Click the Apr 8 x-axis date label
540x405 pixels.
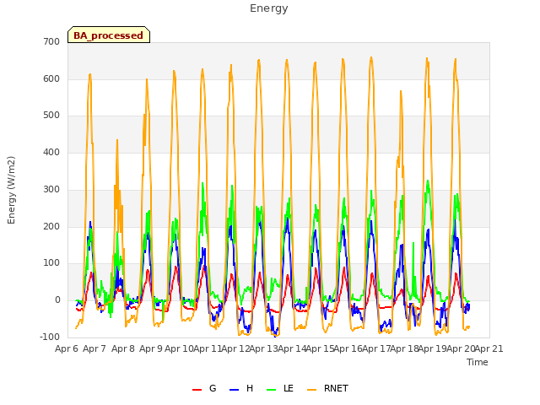click(123, 348)
